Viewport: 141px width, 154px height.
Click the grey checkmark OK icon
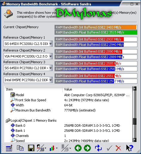click(109, 148)
